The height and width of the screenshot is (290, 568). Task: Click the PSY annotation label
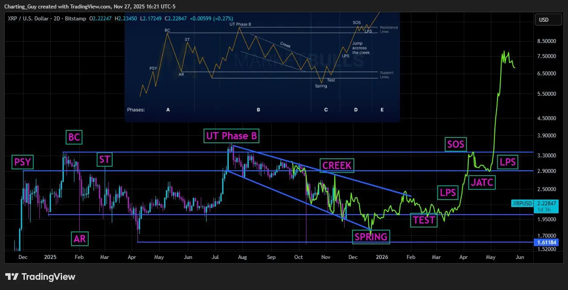(x=22, y=162)
